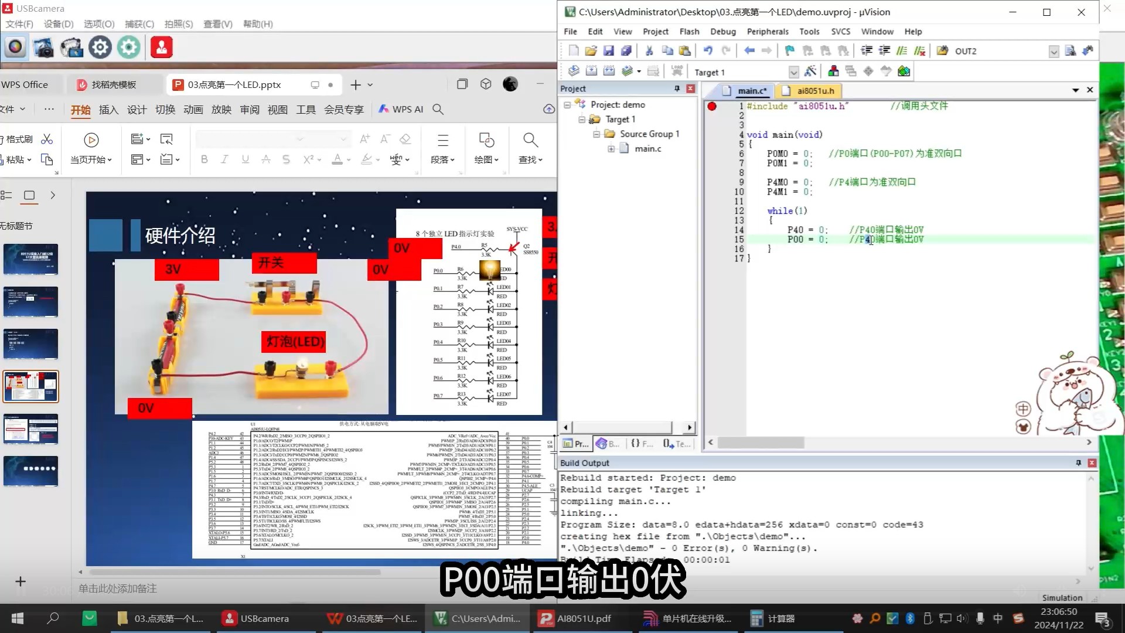Expand main.c file node in project tree
1125x633 pixels.
pyautogui.click(x=611, y=149)
